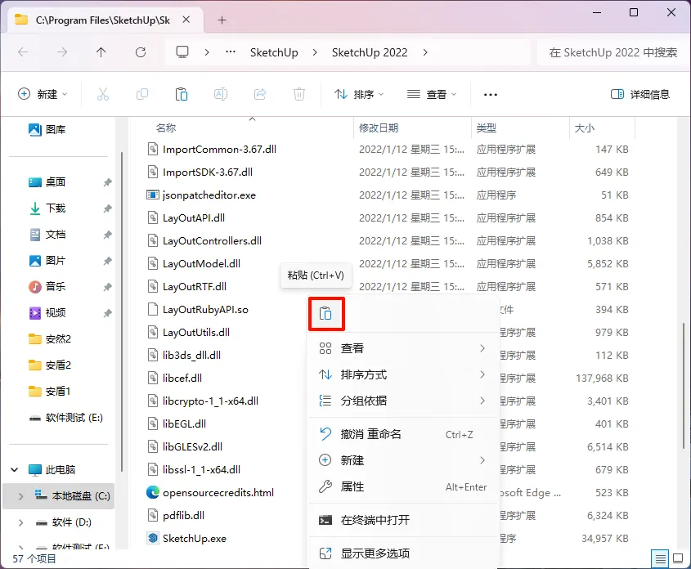Toggle the 详细信息 details pane
The image size is (691, 569).
click(x=639, y=94)
